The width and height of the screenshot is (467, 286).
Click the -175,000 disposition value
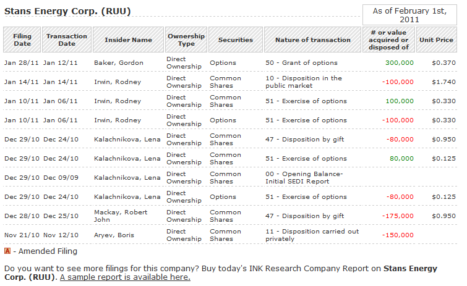point(398,216)
